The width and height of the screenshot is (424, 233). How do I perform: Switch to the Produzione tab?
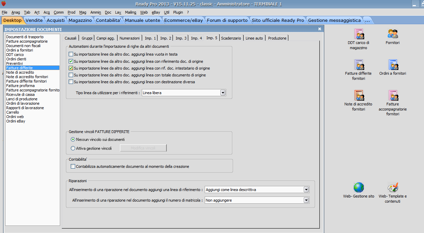[x=277, y=38]
